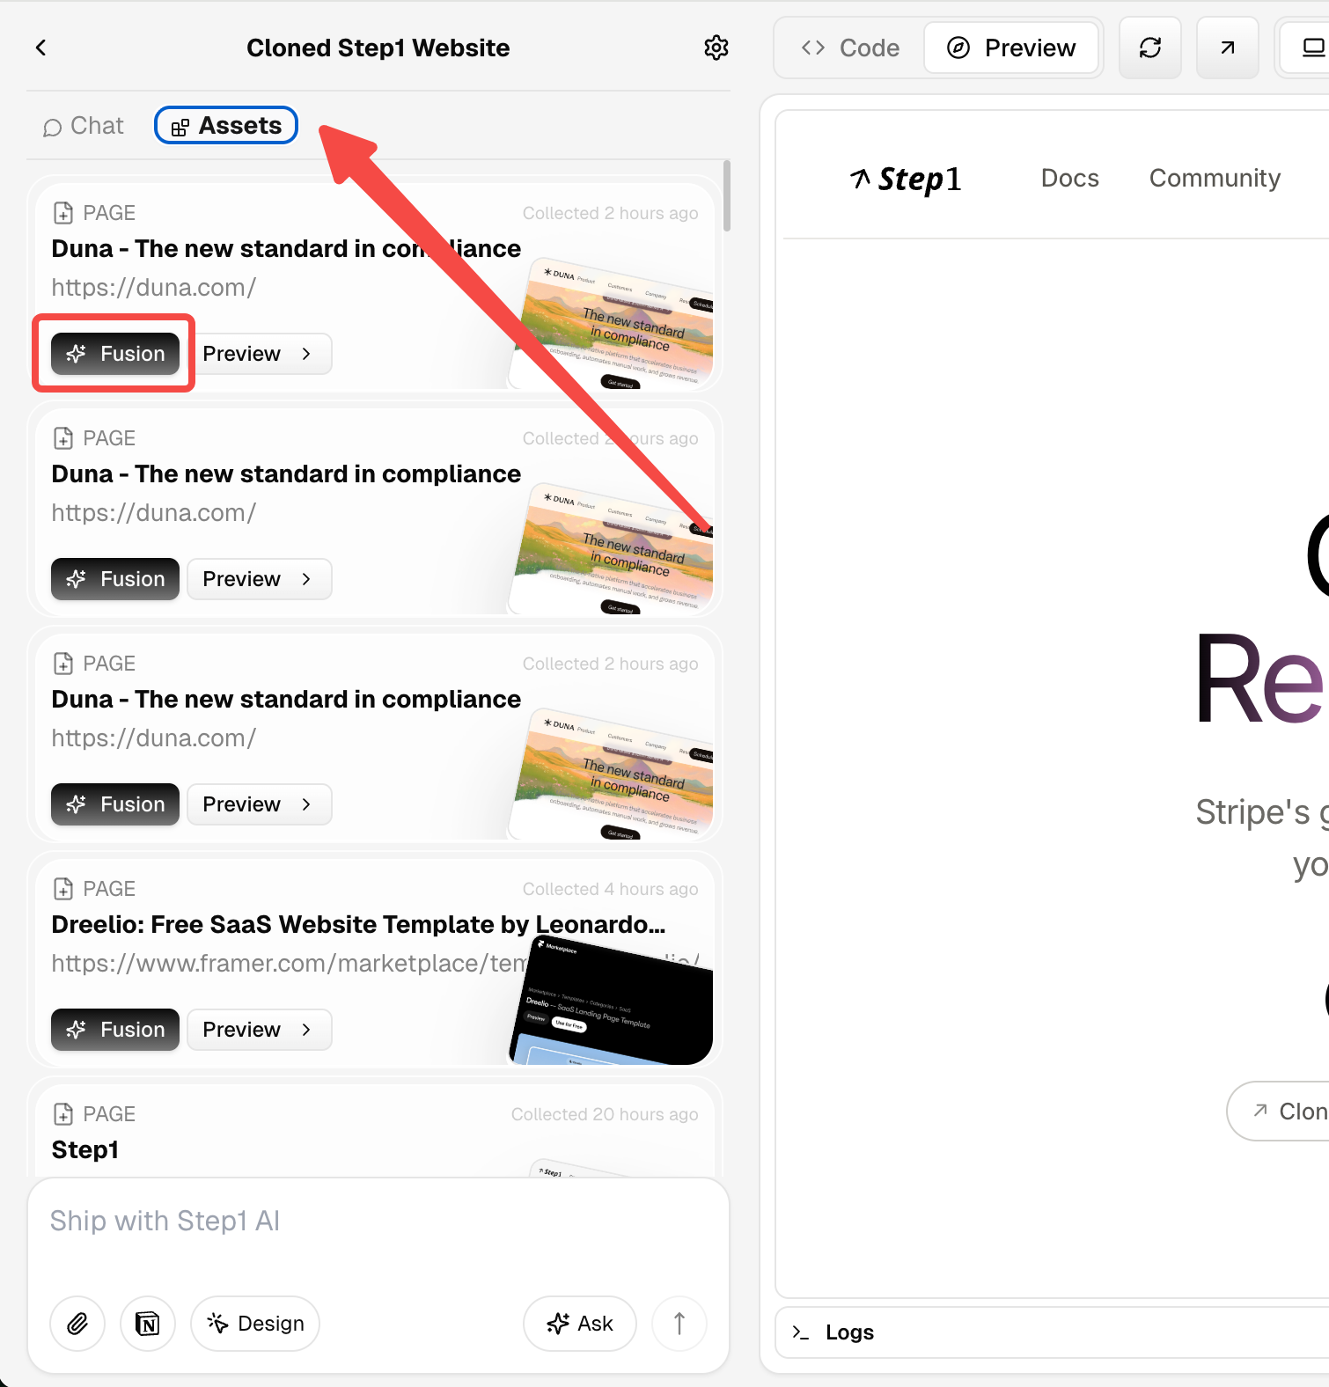
Task: Click Fusion on second Duna card
Action: 115,579
